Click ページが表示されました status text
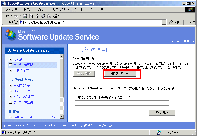Viewport: 197px width, 136px height. tap(21, 133)
